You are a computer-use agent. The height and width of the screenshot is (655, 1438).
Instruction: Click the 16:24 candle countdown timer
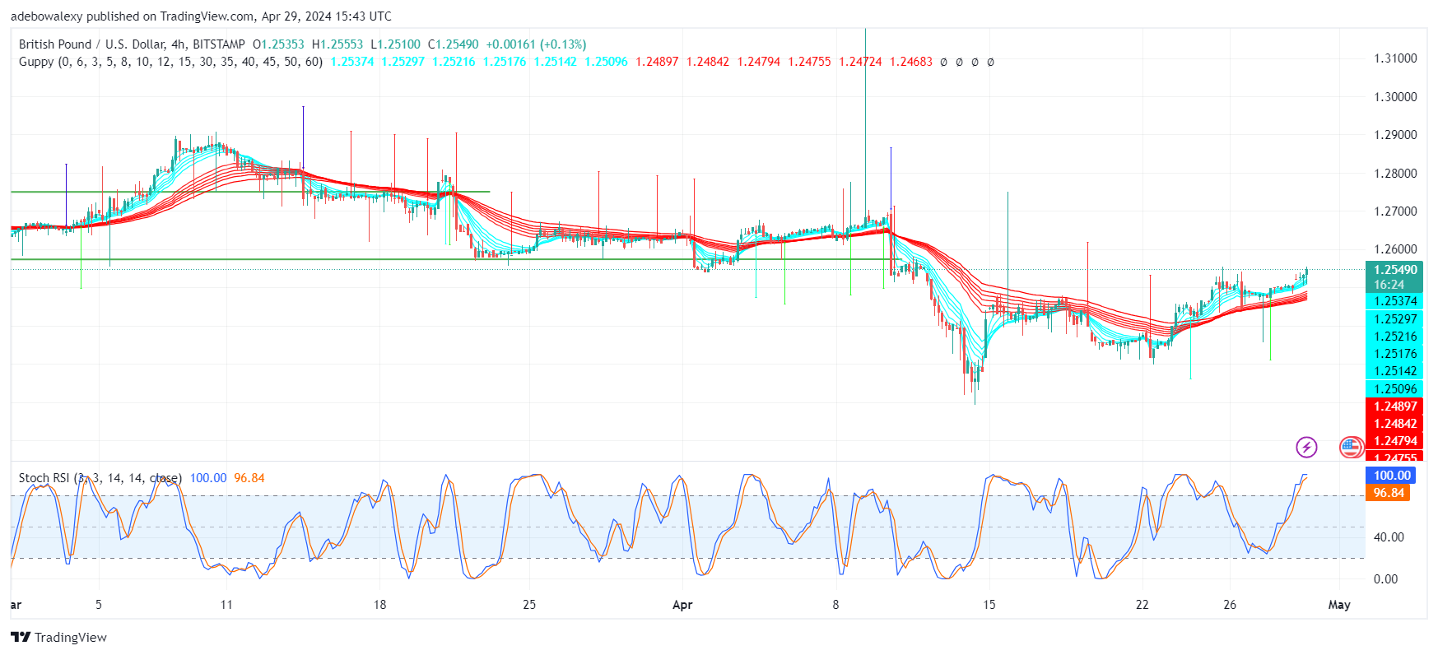(x=1389, y=285)
